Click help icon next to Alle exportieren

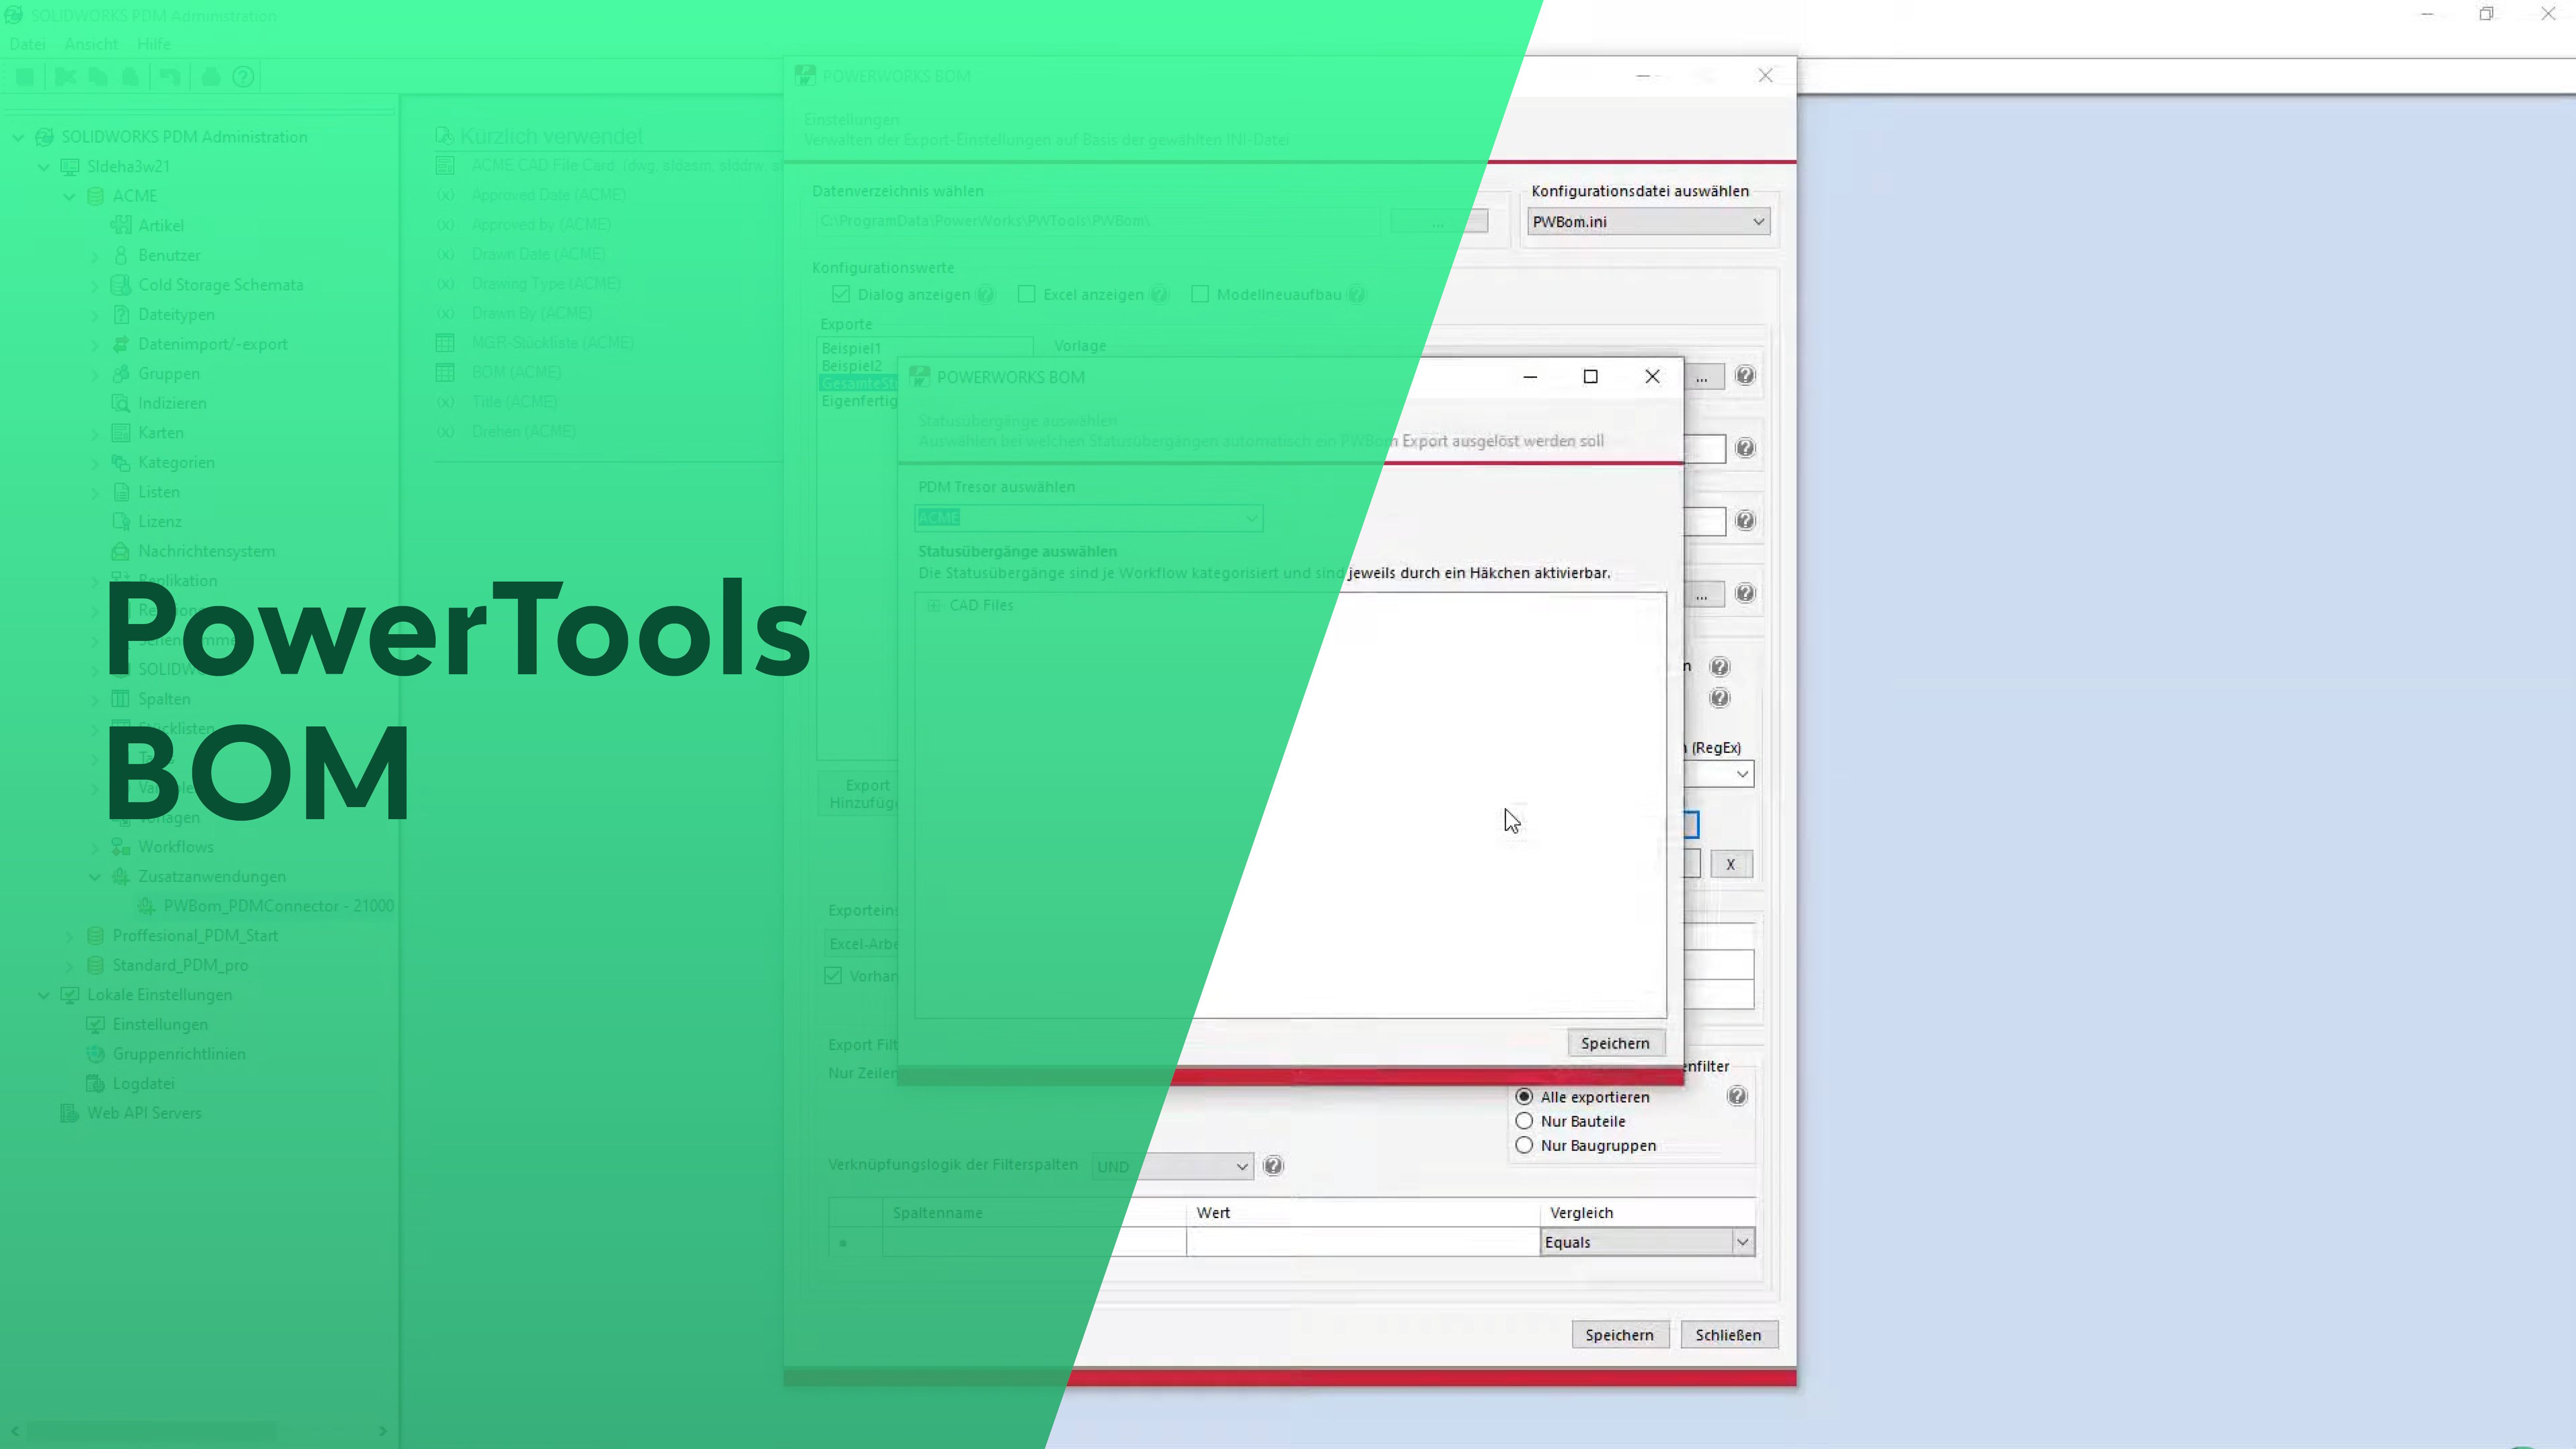point(1737,1097)
